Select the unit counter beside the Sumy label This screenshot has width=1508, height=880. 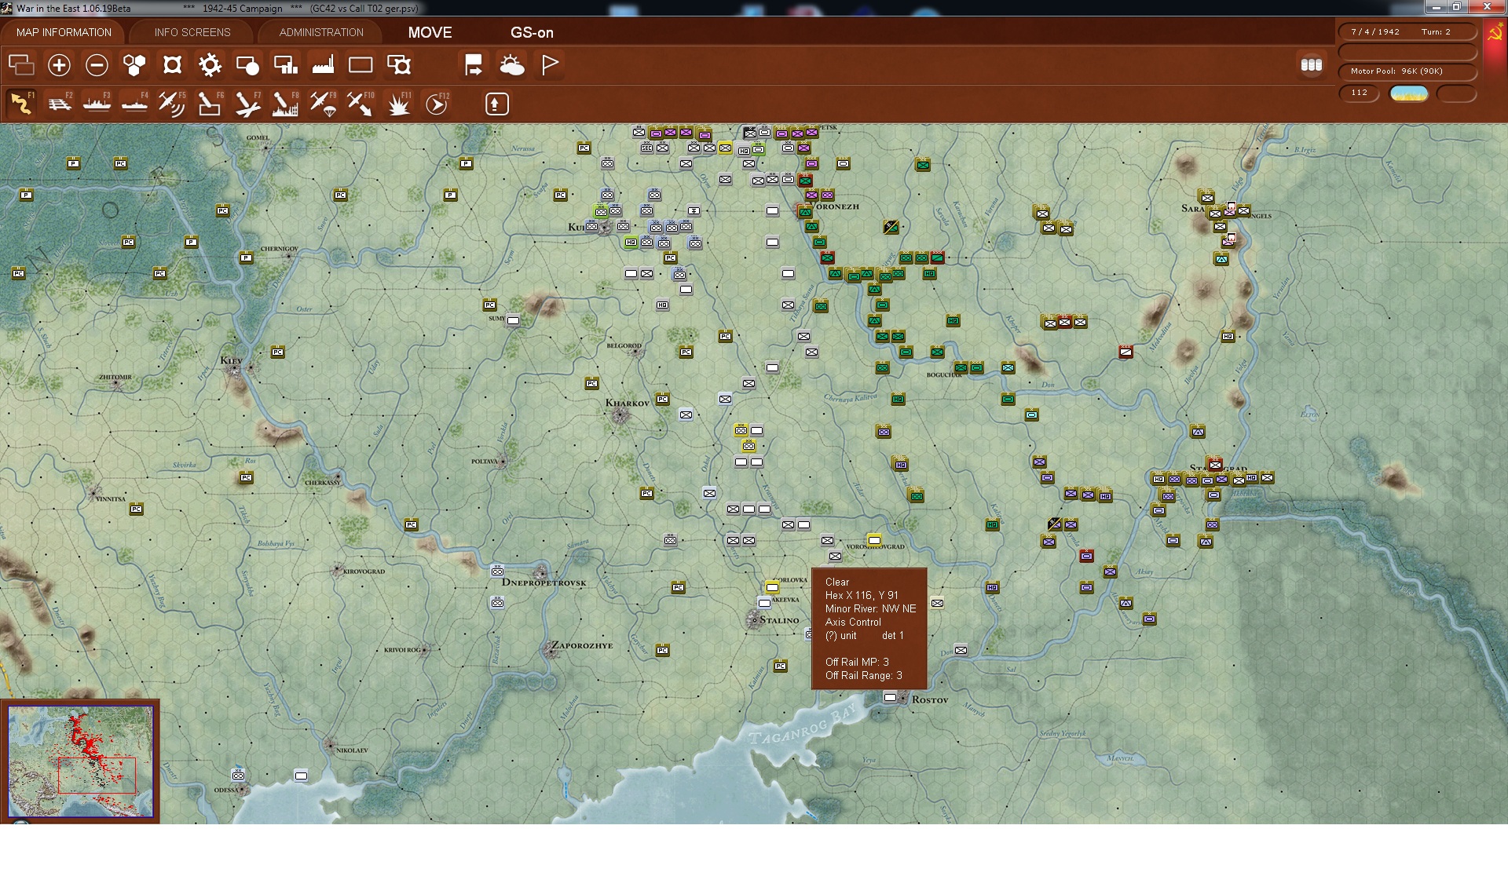[513, 320]
